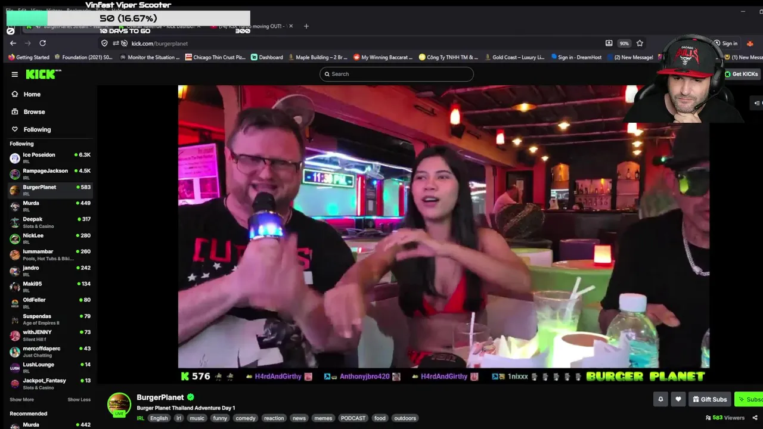Screen dimensions: 763x429
Task: Open jandro's channel in the sidebar
Action: [x=50, y=271]
